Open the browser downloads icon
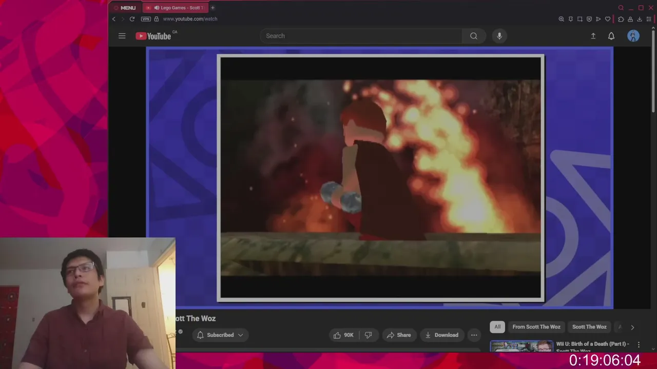 pyautogui.click(x=639, y=19)
